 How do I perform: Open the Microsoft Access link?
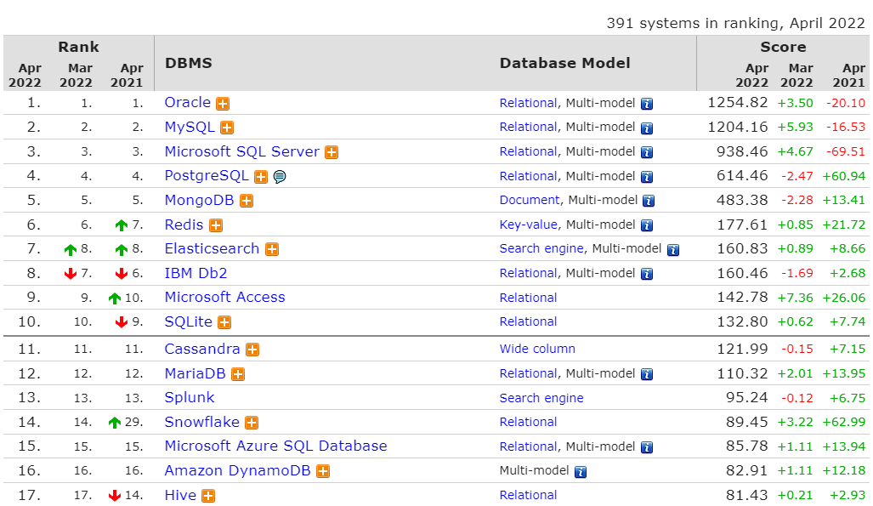click(224, 297)
